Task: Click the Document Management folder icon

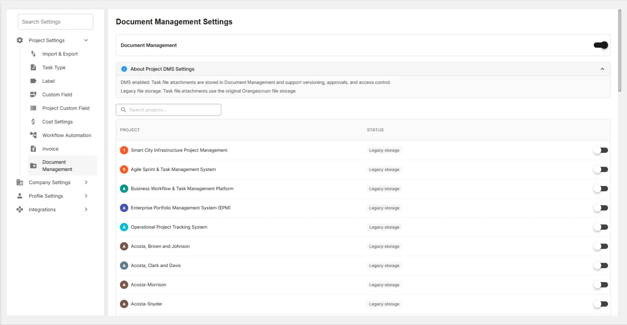Action: (x=33, y=166)
